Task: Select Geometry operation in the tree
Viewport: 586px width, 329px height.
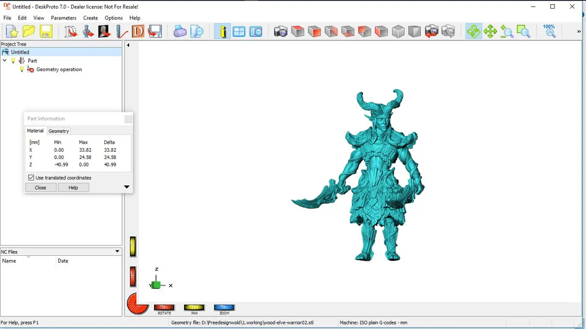Action: click(x=59, y=69)
